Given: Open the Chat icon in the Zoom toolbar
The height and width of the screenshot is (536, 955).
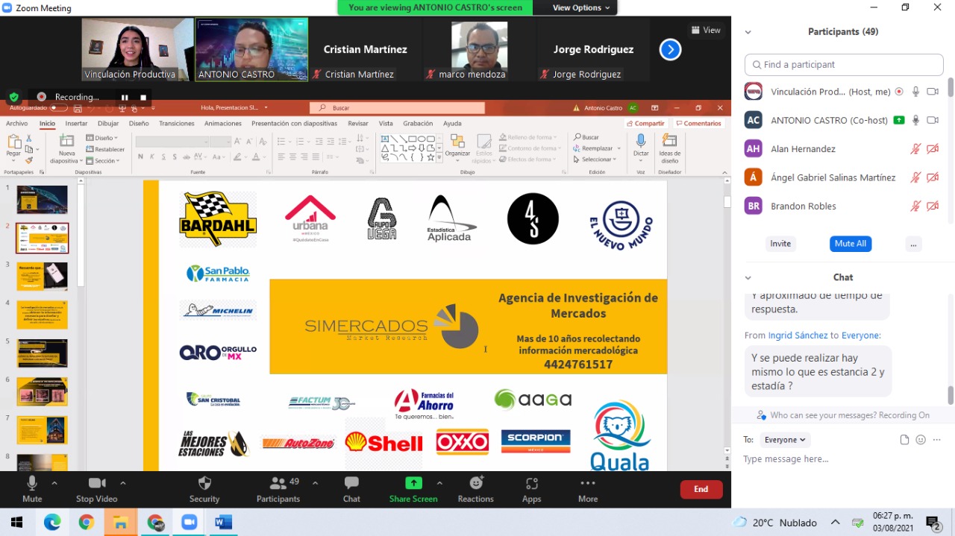Looking at the screenshot, I should point(351,483).
